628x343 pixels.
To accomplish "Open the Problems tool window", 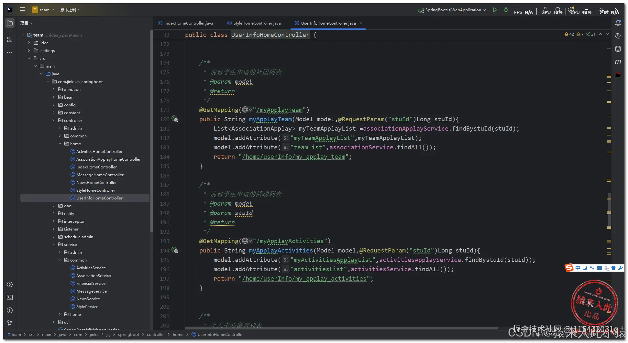I will [x=10, y=310].
